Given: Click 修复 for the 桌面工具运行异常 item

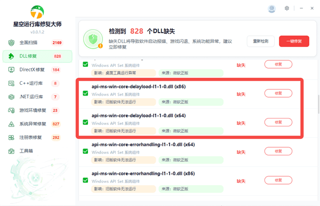Looking at the screenshot, I should 278,65.
